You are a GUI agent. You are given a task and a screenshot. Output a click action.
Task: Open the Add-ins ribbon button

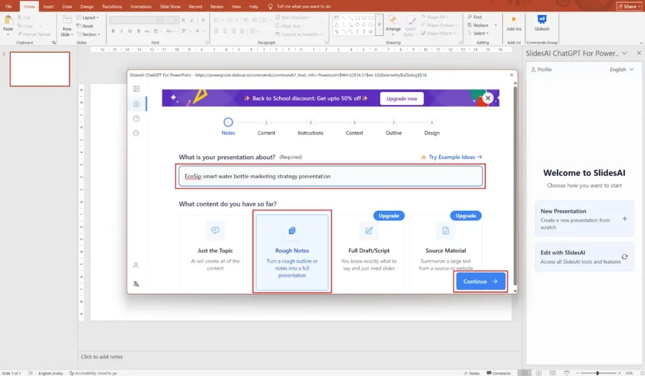pos(514,23)
